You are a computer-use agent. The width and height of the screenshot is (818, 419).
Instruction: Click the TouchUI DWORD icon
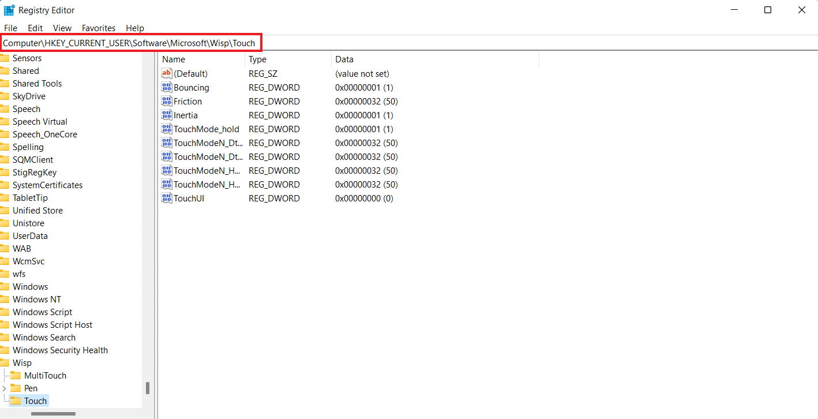(x=167, y=199)
